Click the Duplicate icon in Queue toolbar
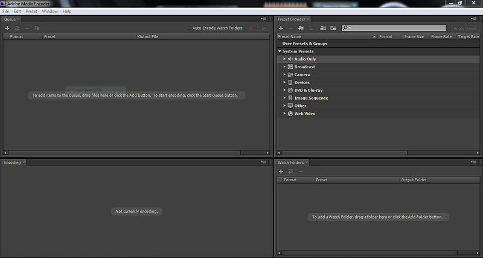The height and width of the screenshot is (258, 483). click(37, 28)
